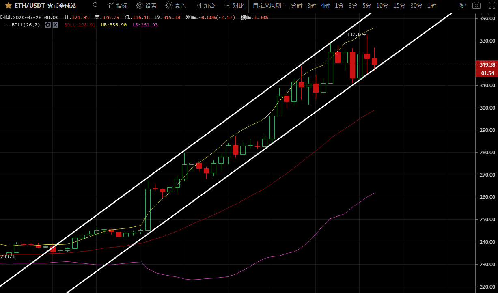Remove the BOLL indicator with X
This screenshot has height=293, width=498.
(x=55, y=25)
